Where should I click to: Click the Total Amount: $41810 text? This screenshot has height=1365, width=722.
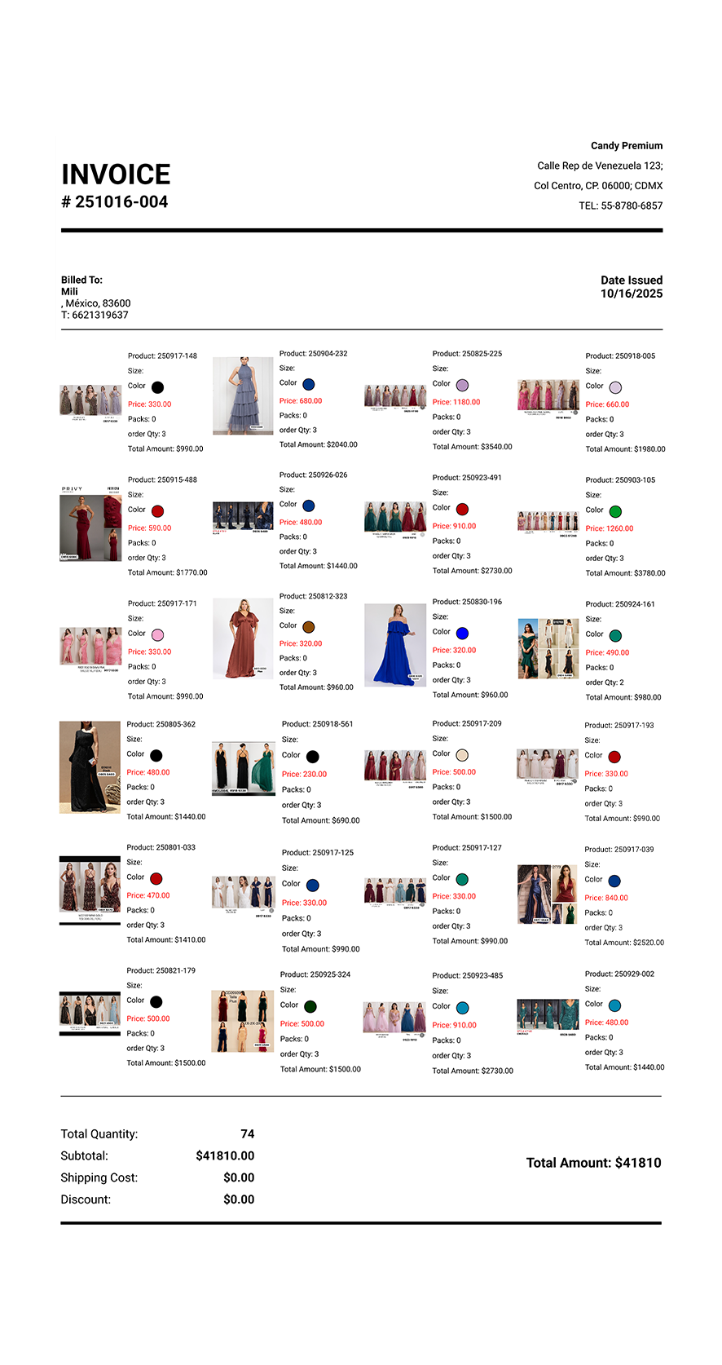pos(593,1163)
